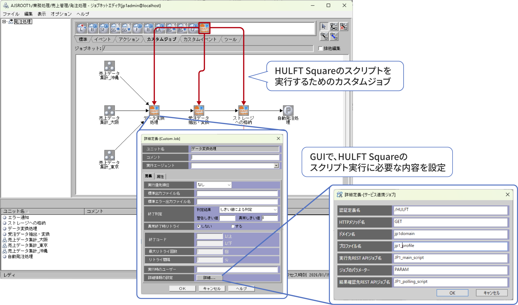This screenshot has width=518, height=305.
Task: Click the first L custom job toolbar icon
Action: click(x=81, y=28)
